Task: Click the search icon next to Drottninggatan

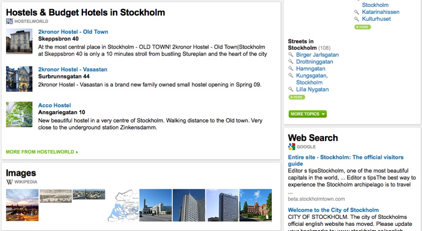Action: point(291,62)
